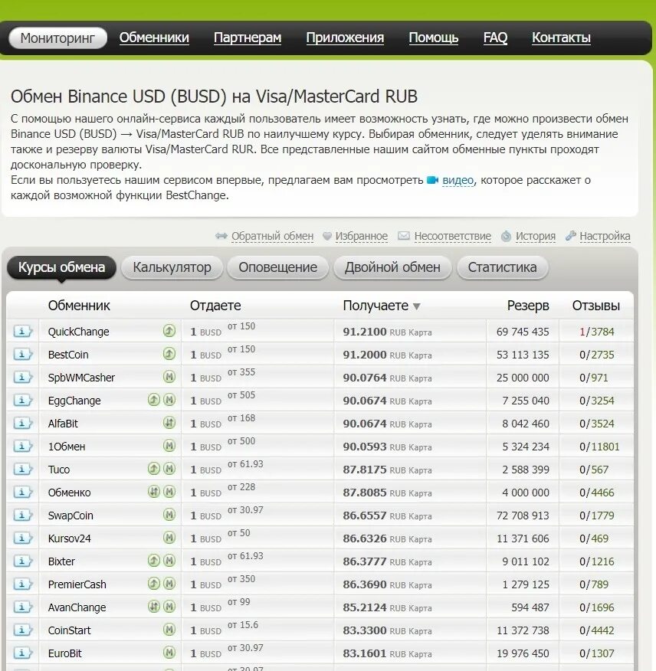The image size is (656, 671).
Task: Select the Kursov24 exchanger name
Action: [70, 538]
